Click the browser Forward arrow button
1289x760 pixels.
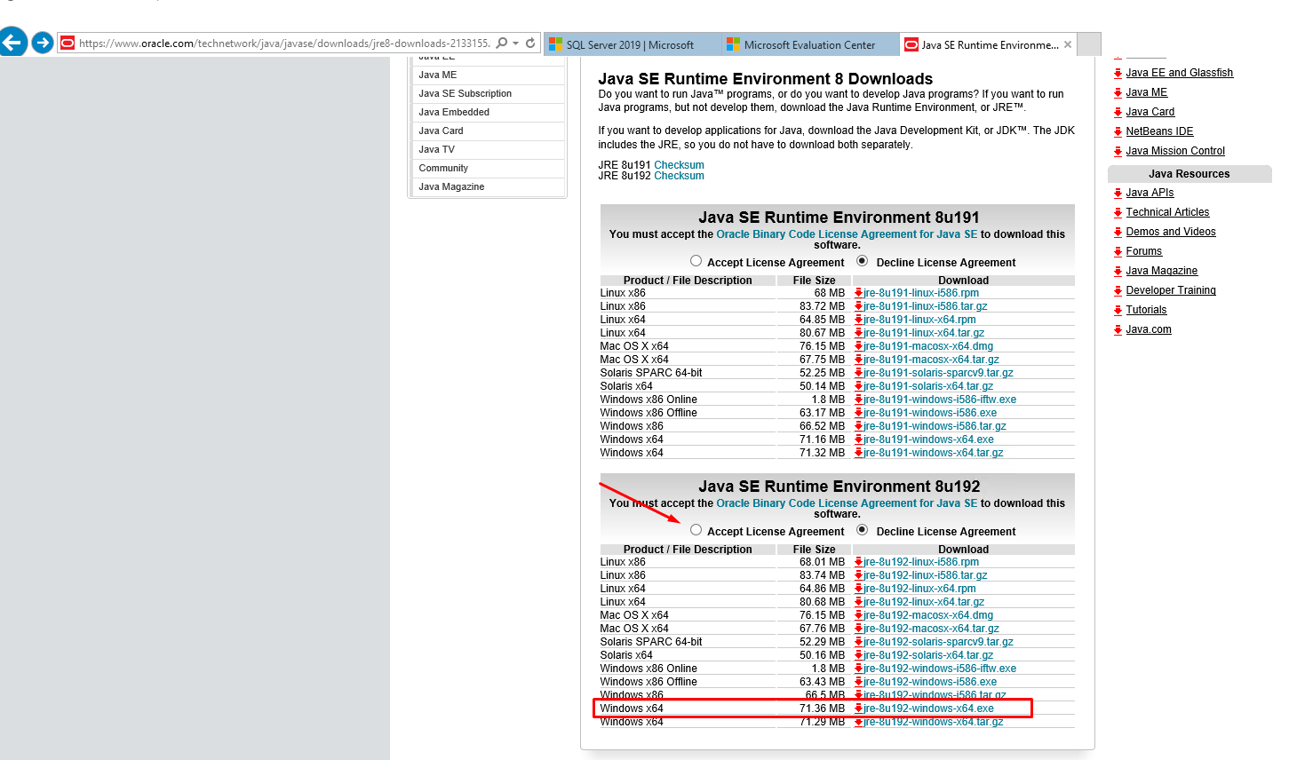pyautogui.click(x=42, y=43)
